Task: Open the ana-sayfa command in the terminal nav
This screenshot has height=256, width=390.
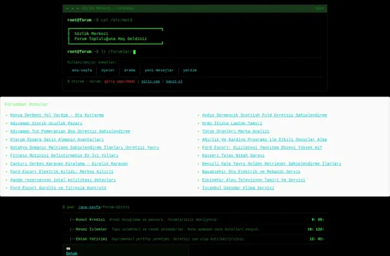Action: pyautogui.click(x=82, y=71)
